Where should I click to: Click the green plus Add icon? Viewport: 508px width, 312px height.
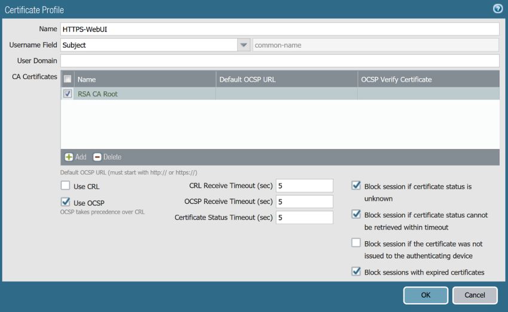tap(69, 157)
